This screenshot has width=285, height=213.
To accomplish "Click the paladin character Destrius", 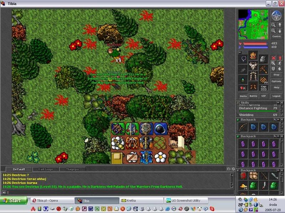I will [115, 54].
